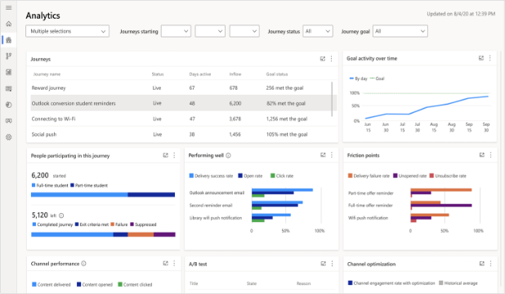This screenshot has height=294, width=505.
Task: Click info icon beside Channel performance
Action: point(83,264)
